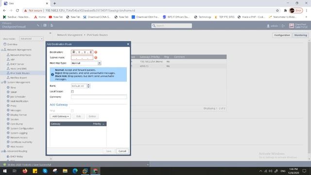
Task: Bookmark this page with star icon
Action: pos(277,11)
